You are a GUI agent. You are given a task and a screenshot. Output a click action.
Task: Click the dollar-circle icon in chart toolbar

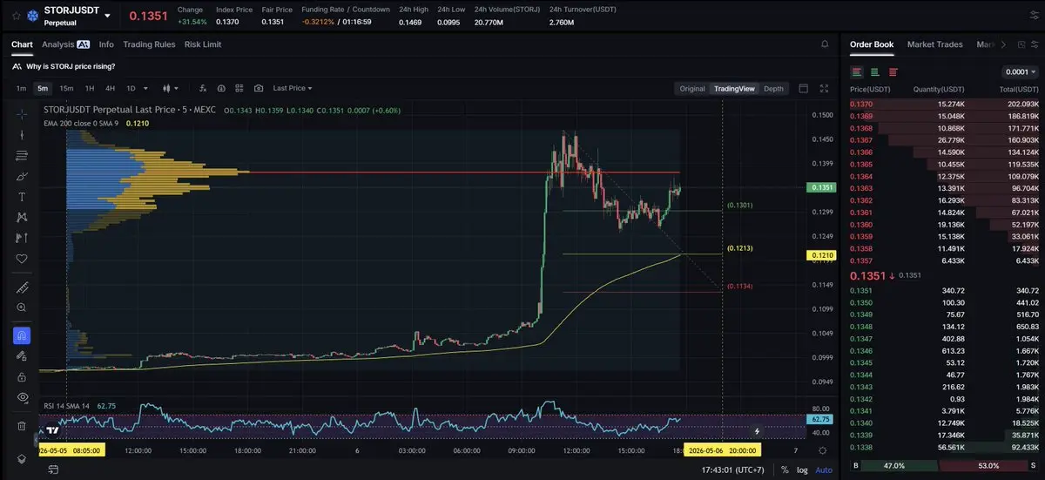click(x=221, y=88)
